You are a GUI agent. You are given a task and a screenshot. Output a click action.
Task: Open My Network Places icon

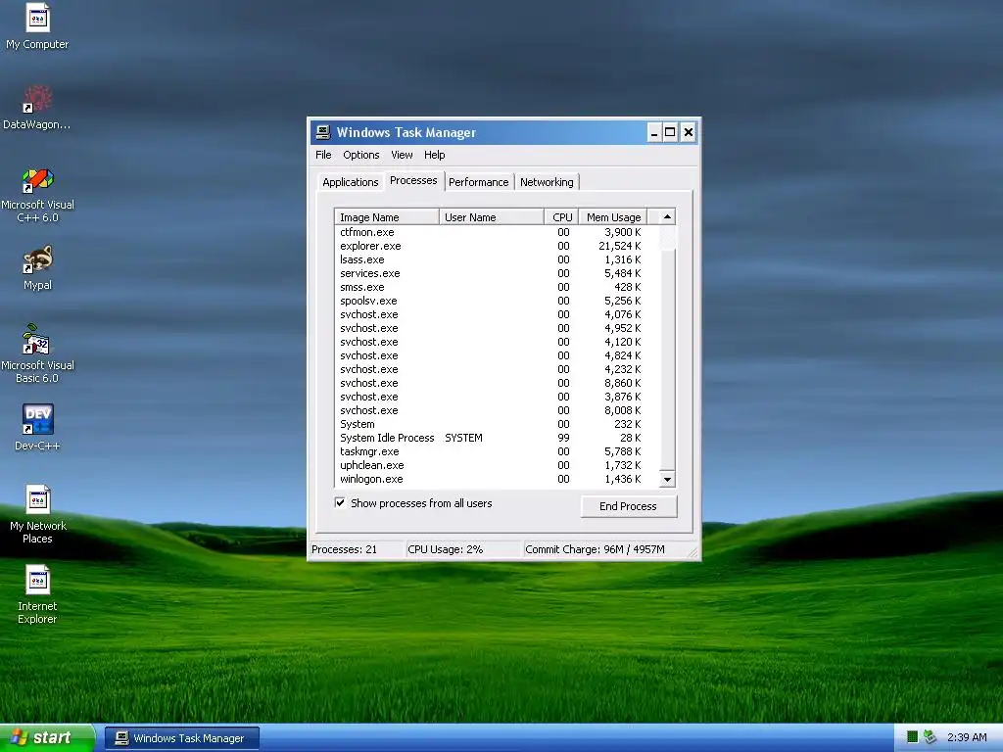pos(38,513)
